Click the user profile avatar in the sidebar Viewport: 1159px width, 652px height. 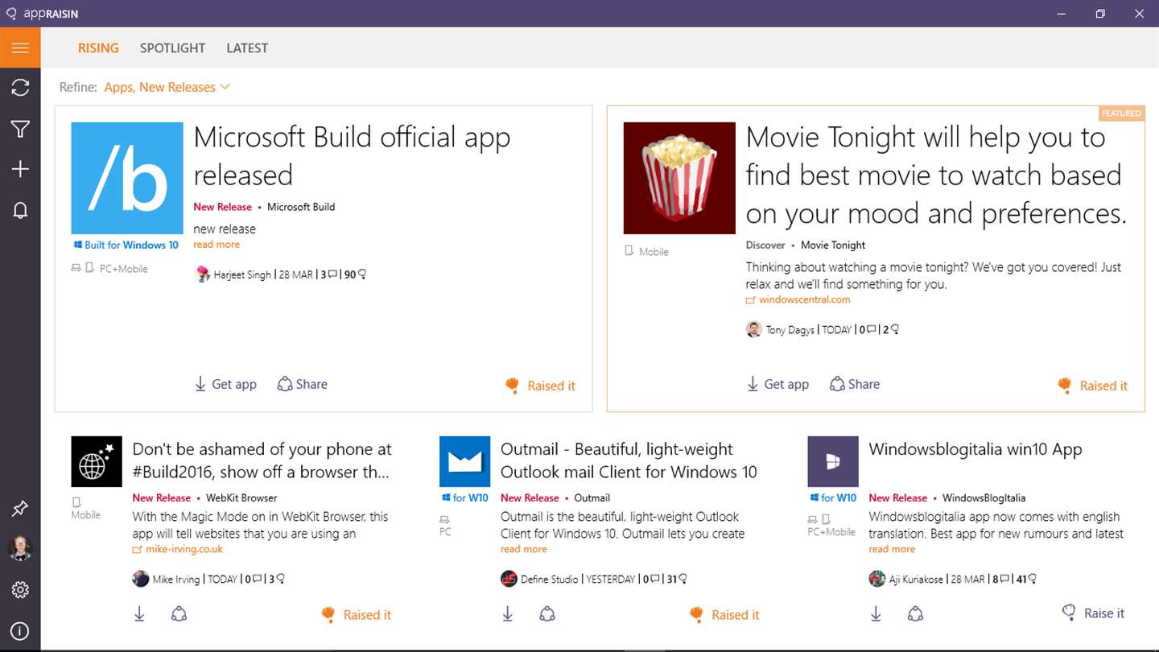pyautogui.click(x=20, y=549)
